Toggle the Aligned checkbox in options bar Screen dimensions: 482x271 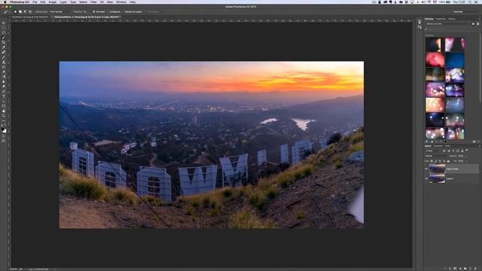tap(93, 12)
